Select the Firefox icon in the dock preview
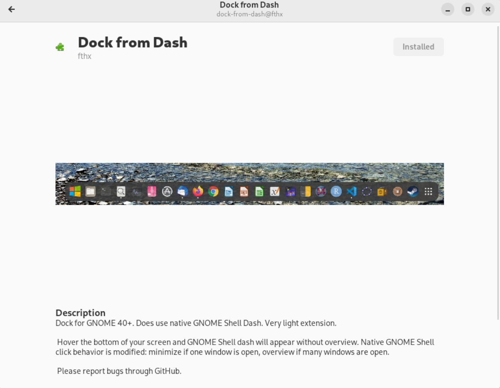 [197, 192]
